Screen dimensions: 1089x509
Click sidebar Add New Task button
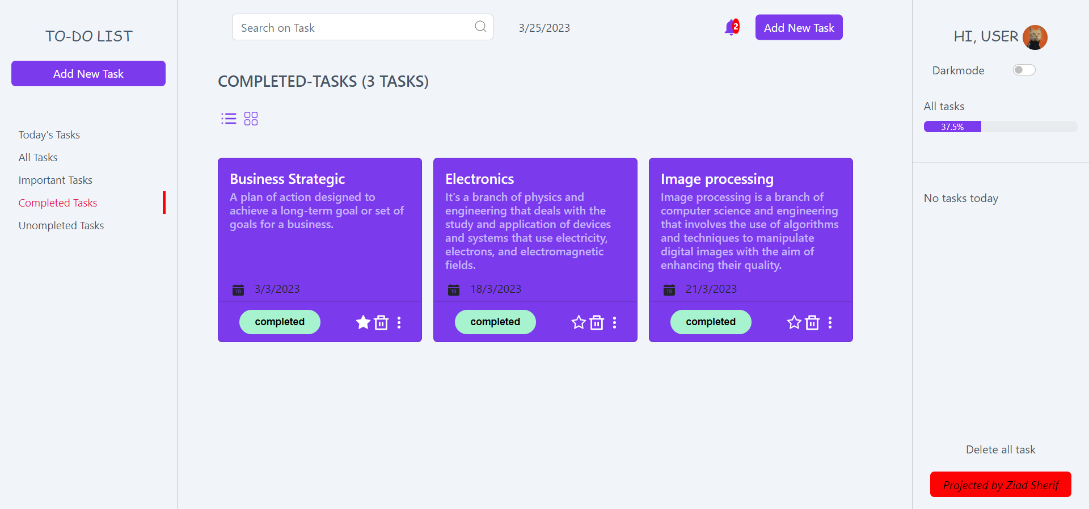coord(88,74)
